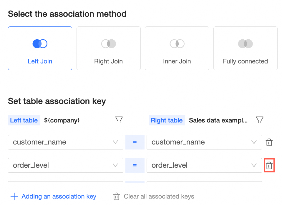Choose the Fully connected association method
282x205 pixels.
point(245,48)
